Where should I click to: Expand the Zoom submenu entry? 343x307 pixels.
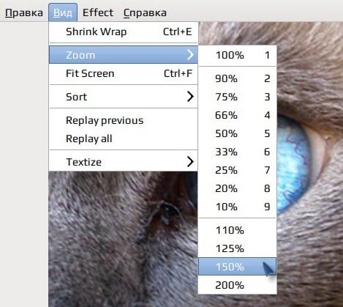(x=124, y=55)
